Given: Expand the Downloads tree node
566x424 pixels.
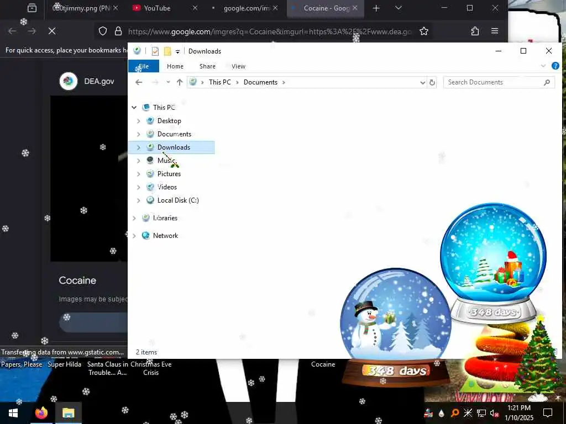Looking at the screenshot, I should click(139, 147).
